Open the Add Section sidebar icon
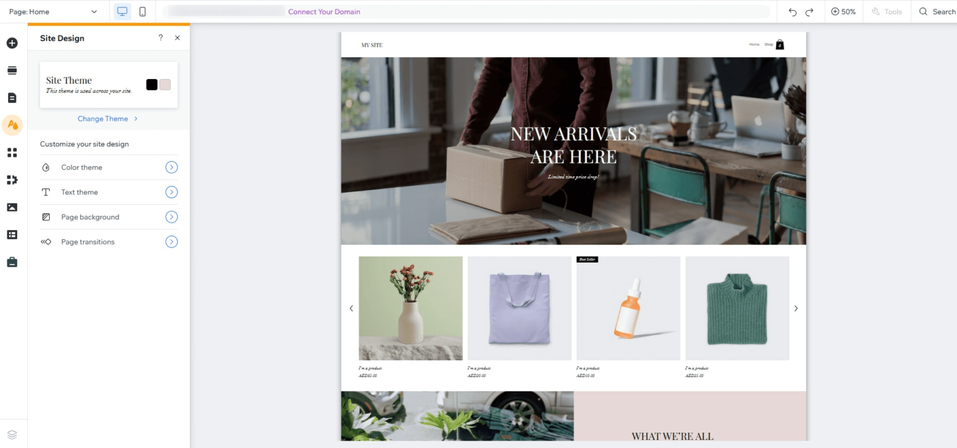 click(12, 70)
